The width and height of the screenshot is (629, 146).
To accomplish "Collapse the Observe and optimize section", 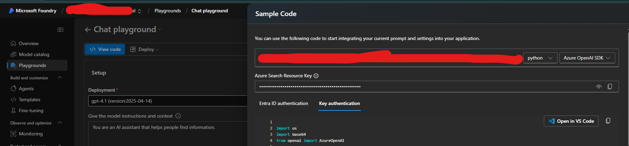I will tap(60, 123).
